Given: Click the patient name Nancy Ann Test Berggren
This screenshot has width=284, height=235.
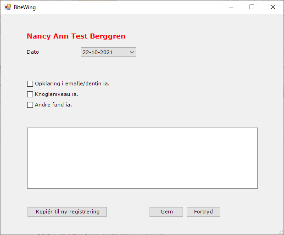Looking at the screenshot, I should [x=76, y=36].
